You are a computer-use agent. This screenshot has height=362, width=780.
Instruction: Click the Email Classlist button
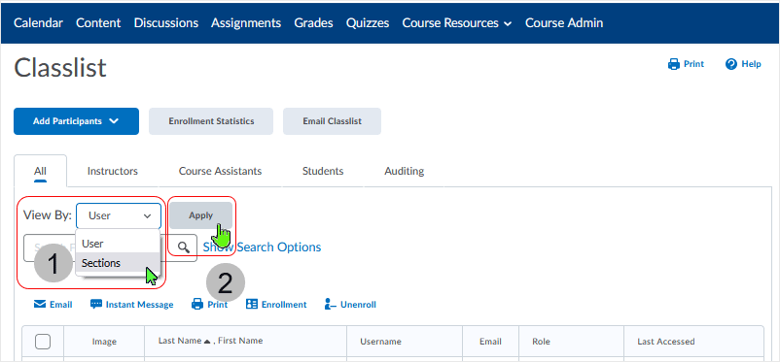tap(332, 121)
